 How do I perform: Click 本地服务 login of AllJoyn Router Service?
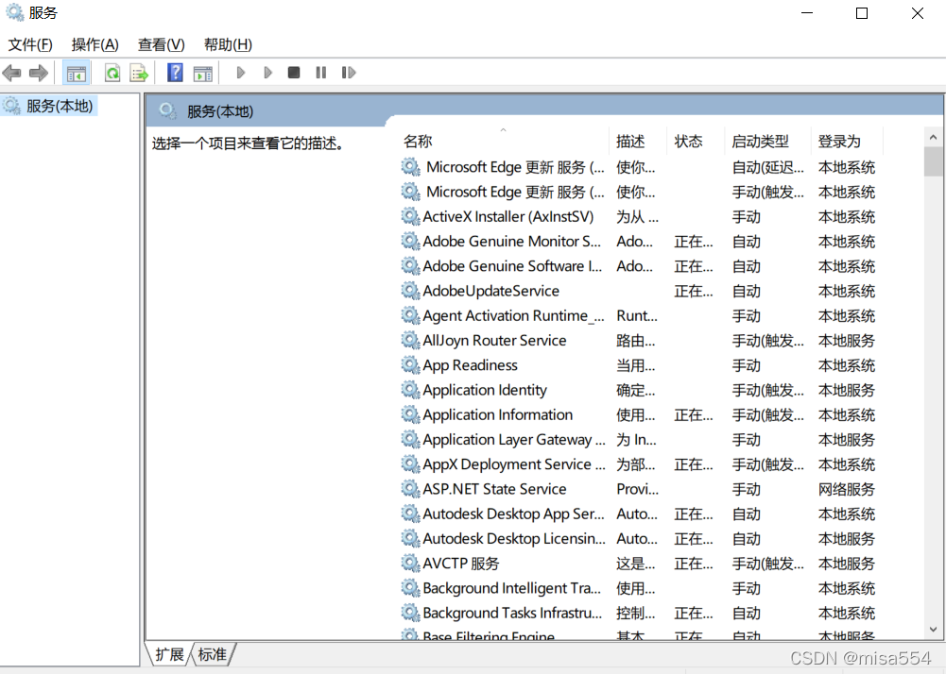click(x=847, y=341)
